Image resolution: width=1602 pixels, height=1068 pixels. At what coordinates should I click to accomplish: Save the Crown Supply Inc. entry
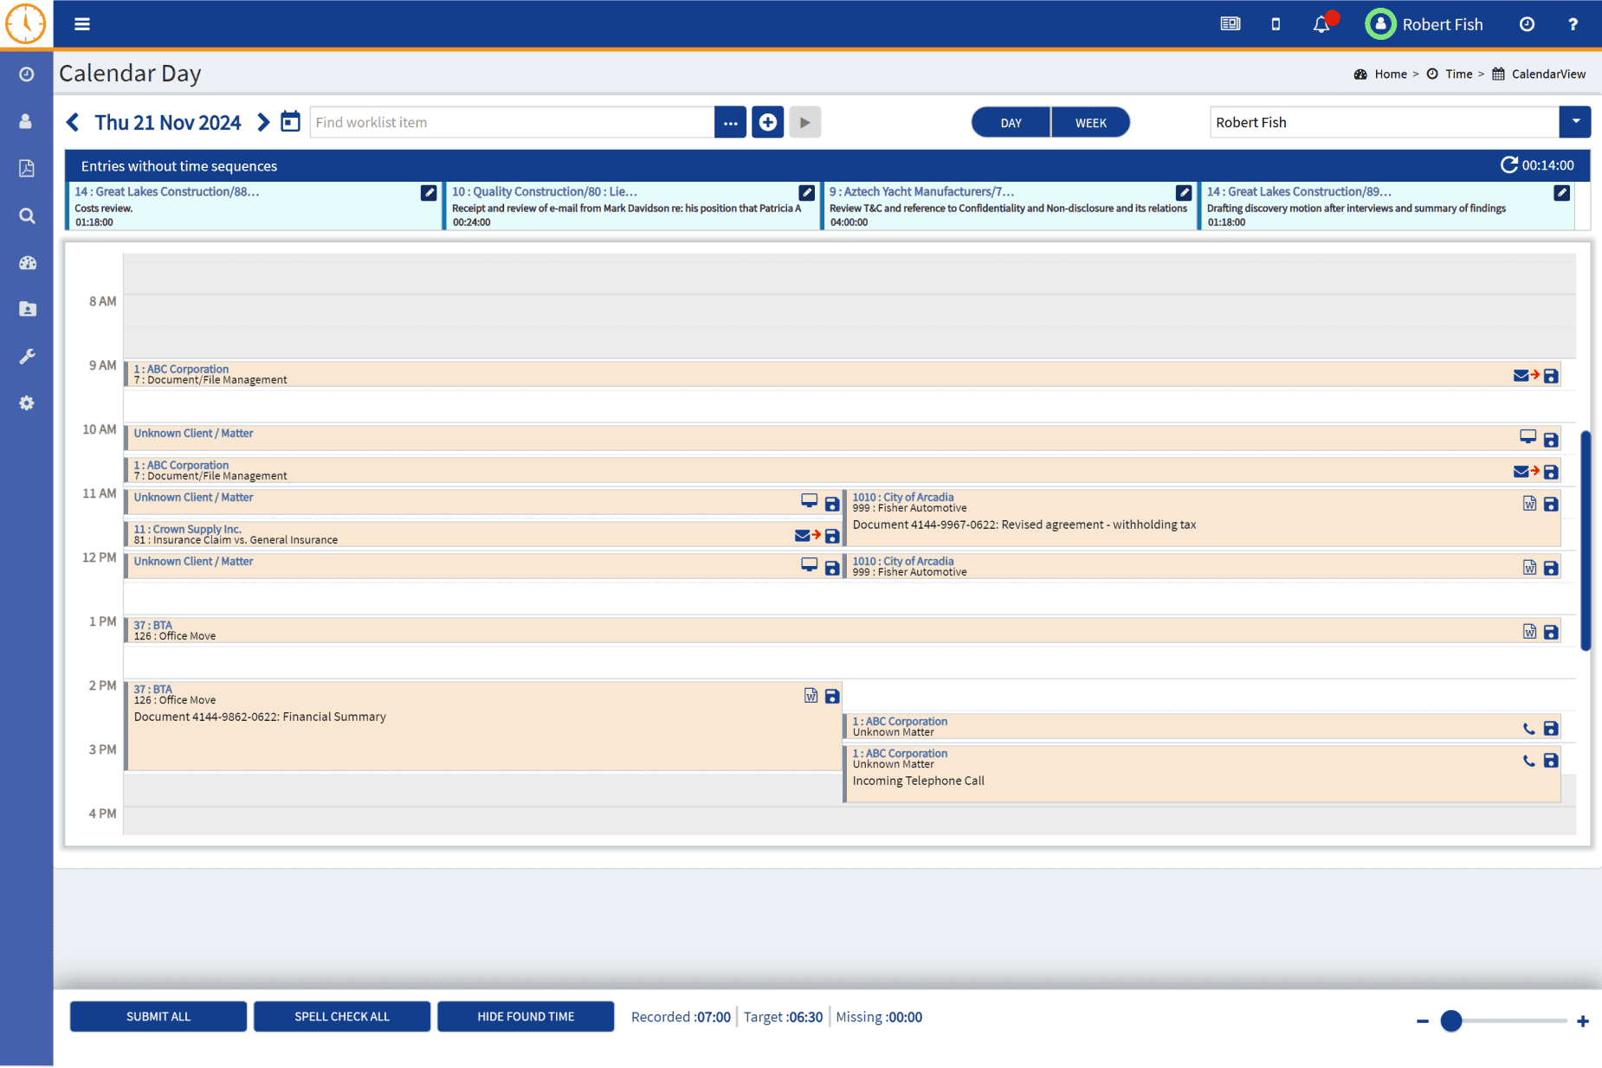click(x=831, y=536)
